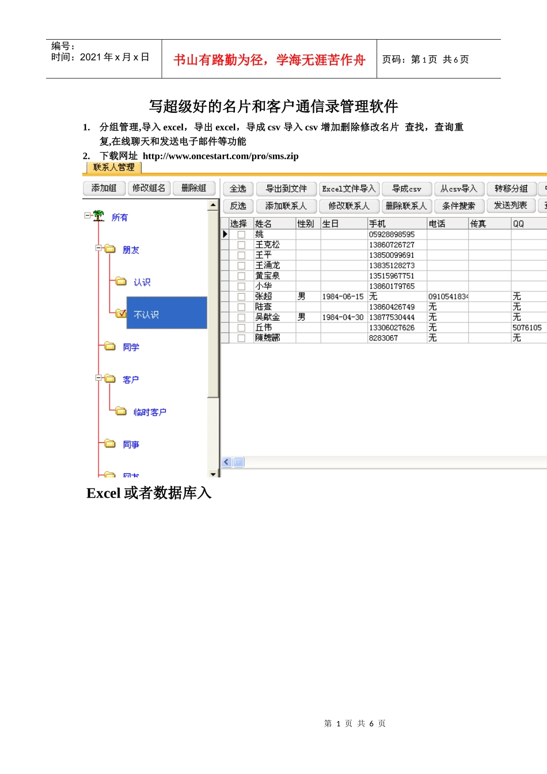Click the 修改组名 button
The image size is (547, 774).
tap(149, 188)
